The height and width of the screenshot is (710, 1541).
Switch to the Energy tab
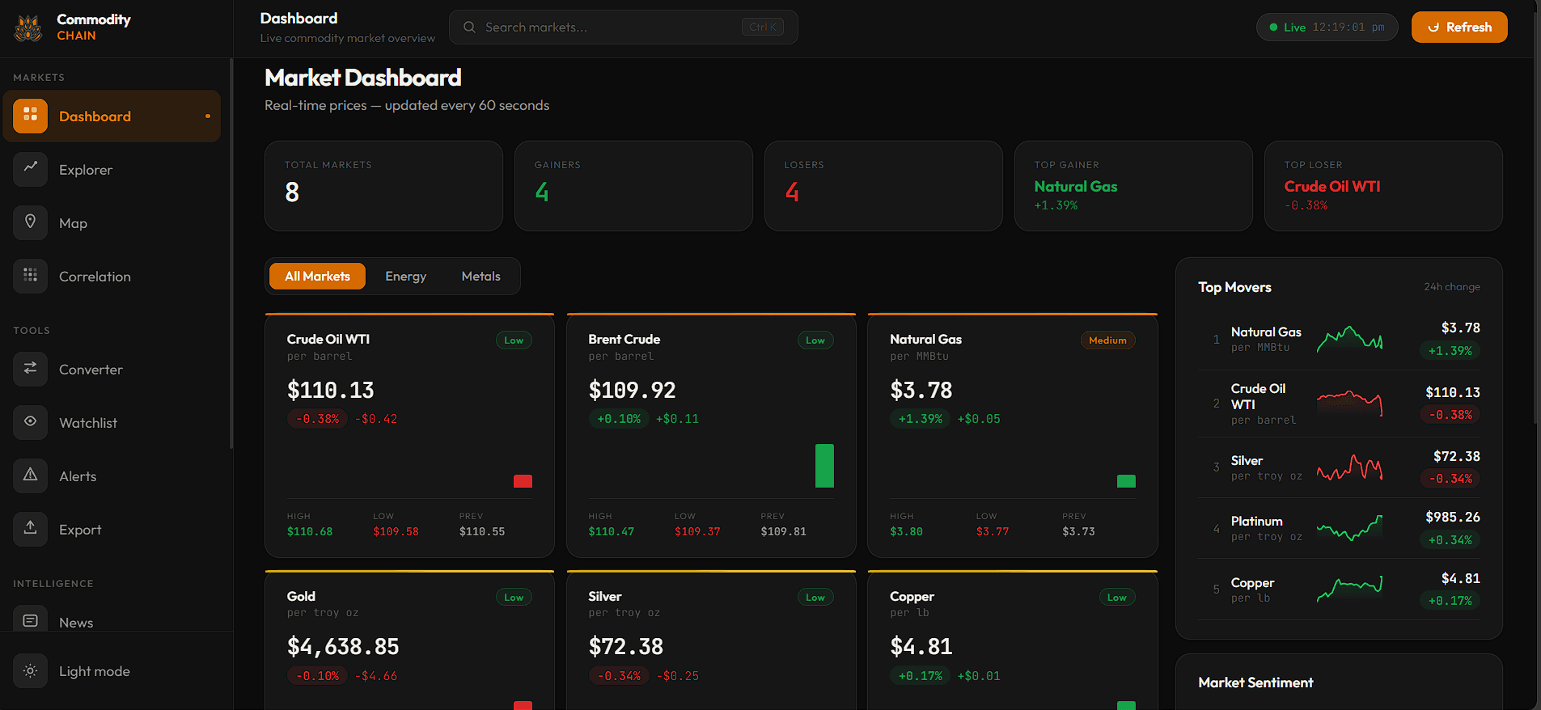(x=405, y=277)
